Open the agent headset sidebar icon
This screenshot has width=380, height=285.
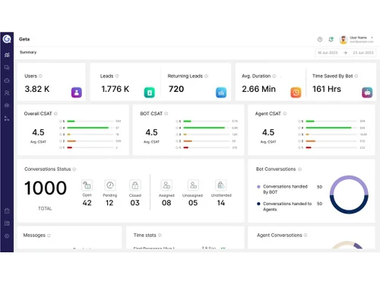point(7,106)
